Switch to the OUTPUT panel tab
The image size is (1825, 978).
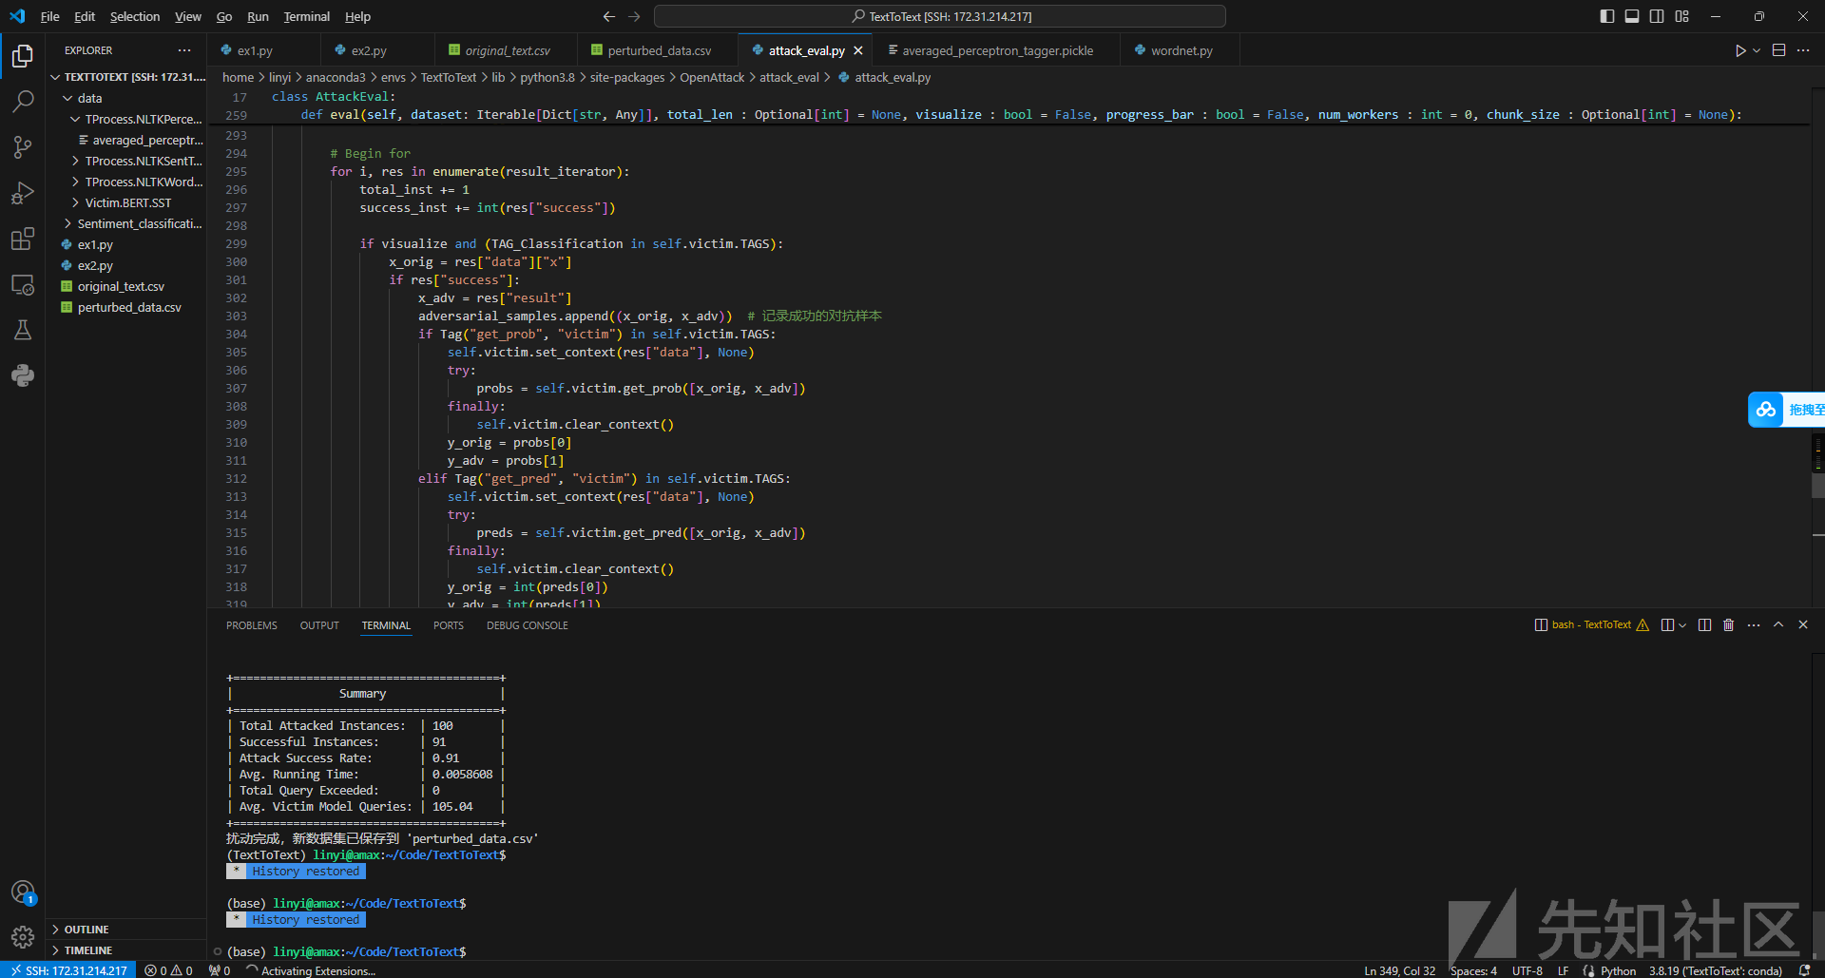click(x=319, y=625)
